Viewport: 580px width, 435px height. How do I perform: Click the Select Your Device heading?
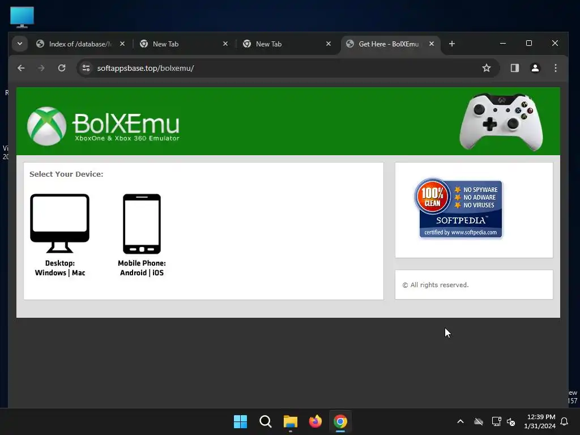coord(66,174)
